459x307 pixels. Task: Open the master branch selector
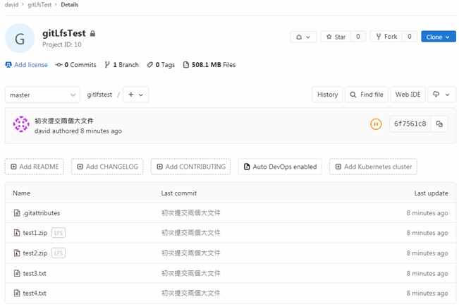tap(42, 95)
